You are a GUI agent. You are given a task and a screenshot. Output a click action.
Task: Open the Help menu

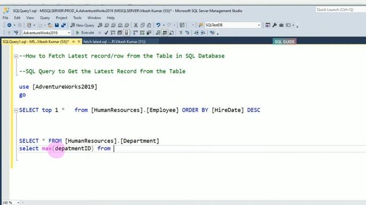pos(110,18)
